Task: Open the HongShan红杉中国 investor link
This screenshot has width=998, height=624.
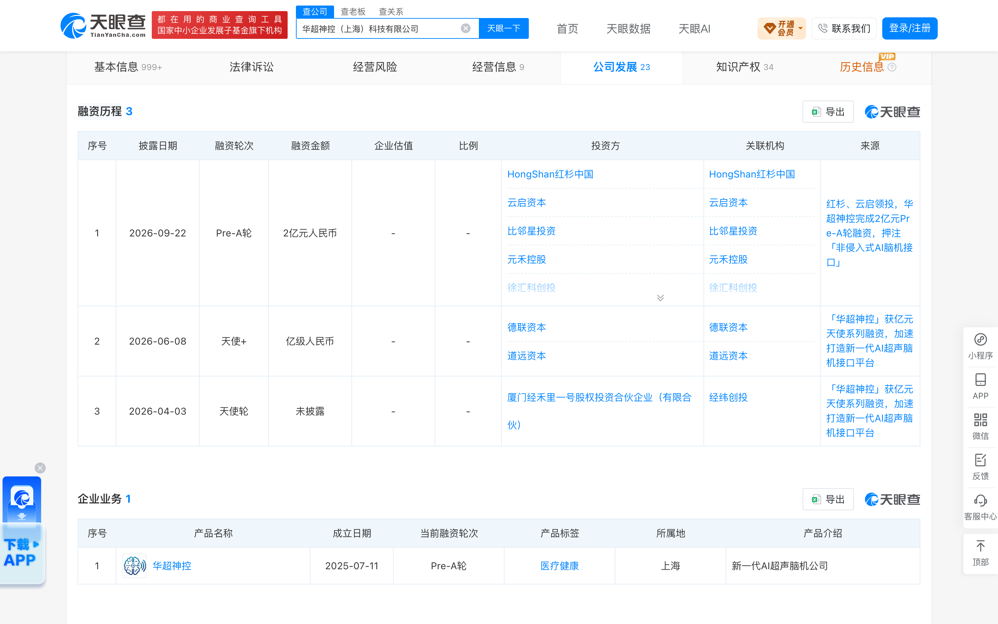Action: click(x=550, y=174)
